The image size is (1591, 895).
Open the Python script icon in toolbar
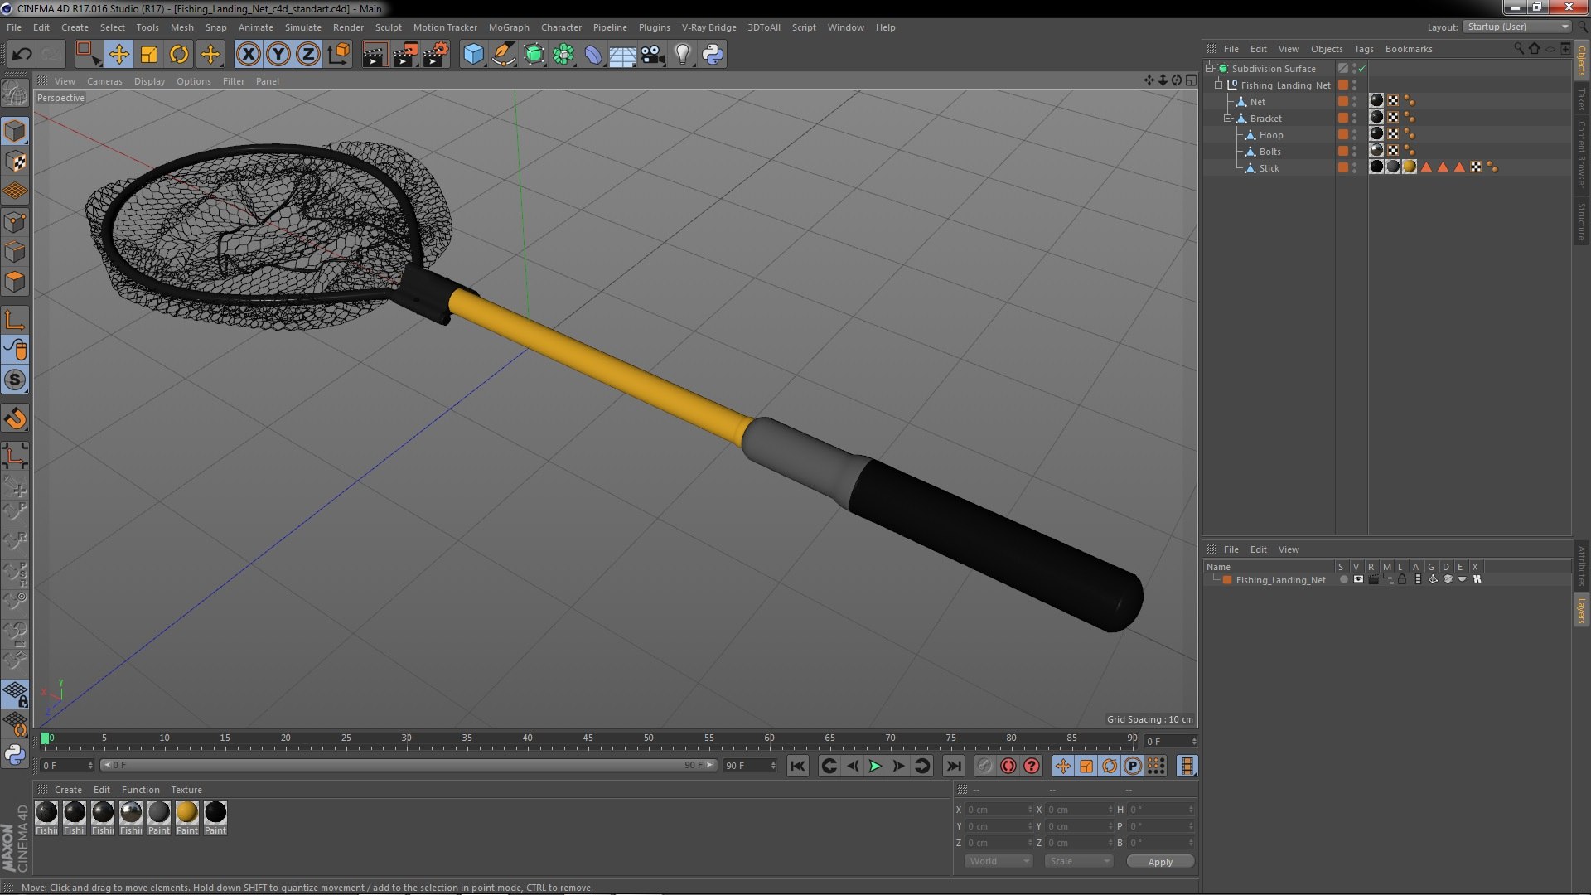click(x=713, y=55)
